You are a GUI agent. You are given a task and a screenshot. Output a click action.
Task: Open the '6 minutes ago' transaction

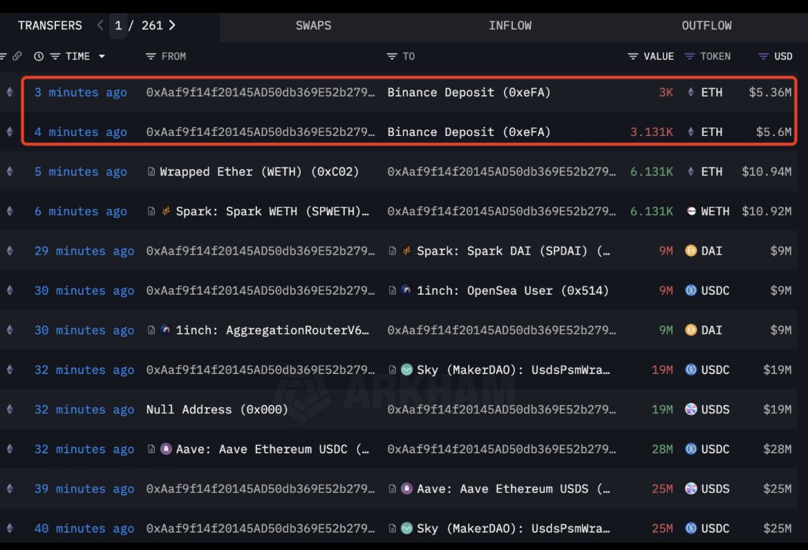tap(80, 211)
